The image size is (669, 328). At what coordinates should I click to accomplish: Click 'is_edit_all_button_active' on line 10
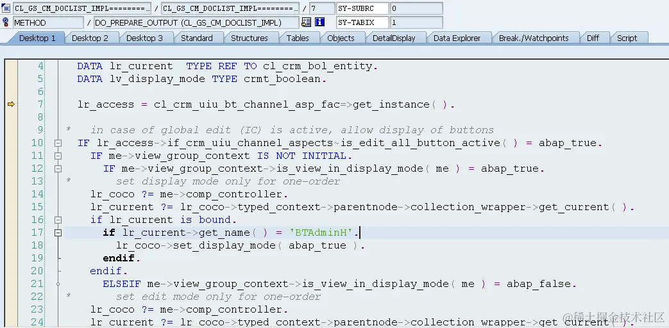pos(419,143)
